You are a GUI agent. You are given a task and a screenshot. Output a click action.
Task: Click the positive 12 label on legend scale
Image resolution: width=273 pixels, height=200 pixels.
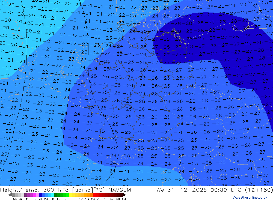pos(81,199)
